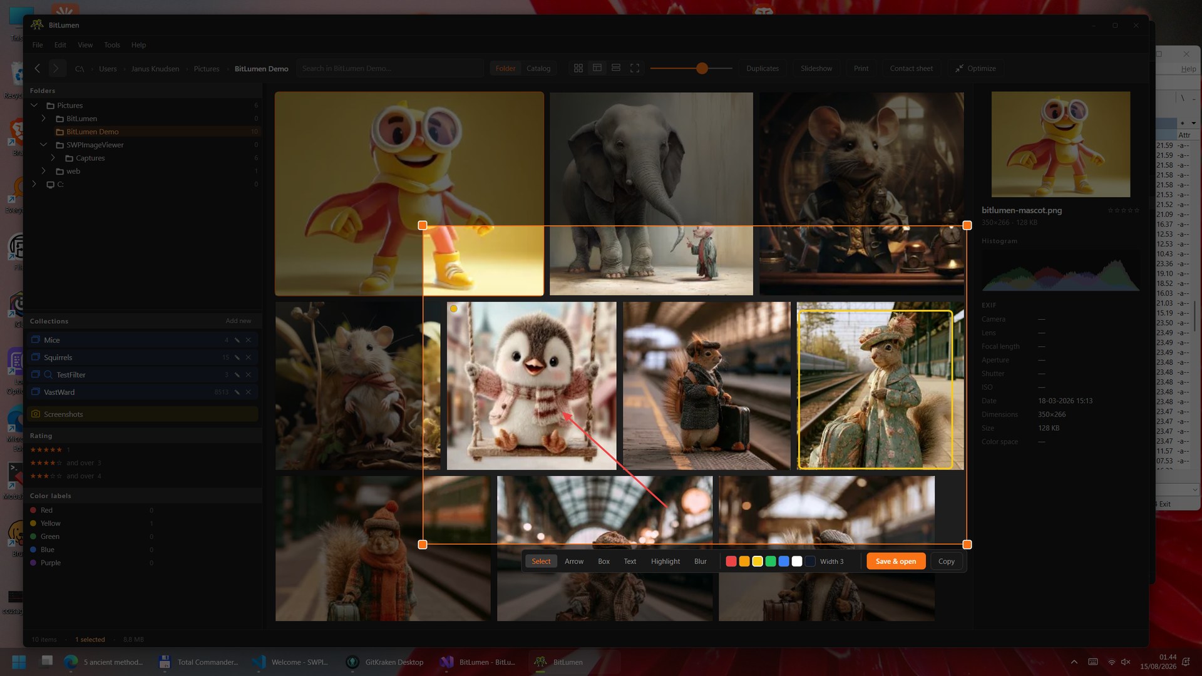Edit the Mice collection with pencil icon
This screenshot has width=1202, height=676.
[237, 340]
